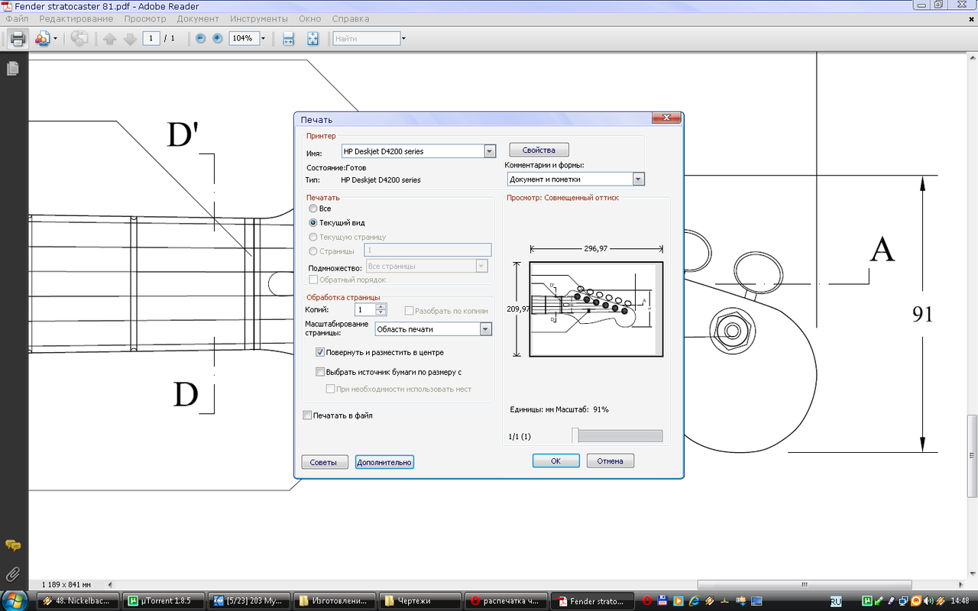The image size is (978, 611).
Task: Expand the collaboration icon dropdown arrow
Action: click(55, 38)
